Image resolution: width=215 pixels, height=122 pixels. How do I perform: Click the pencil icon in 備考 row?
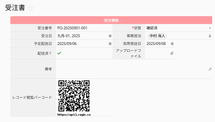pos(210,69)
